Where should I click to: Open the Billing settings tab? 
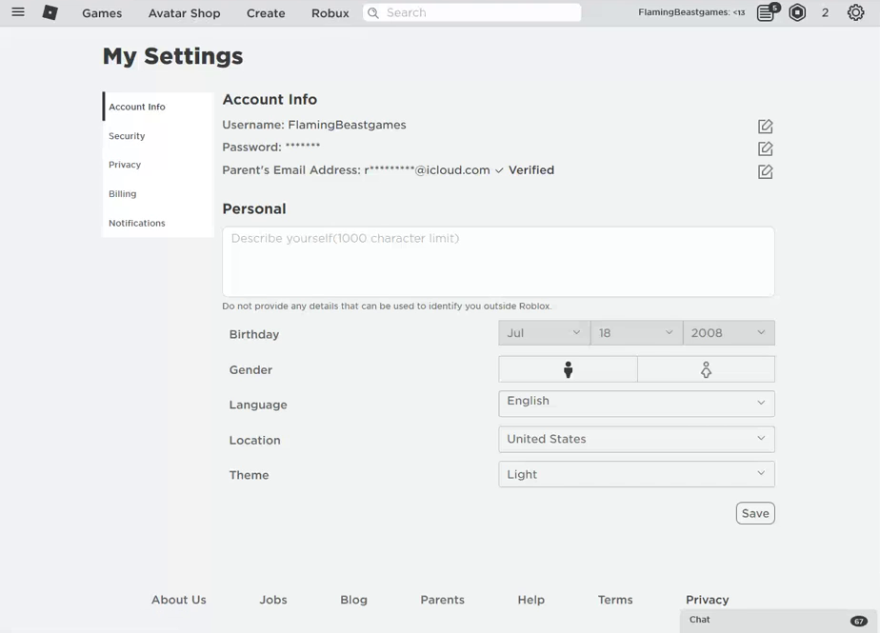coord(123,194)
